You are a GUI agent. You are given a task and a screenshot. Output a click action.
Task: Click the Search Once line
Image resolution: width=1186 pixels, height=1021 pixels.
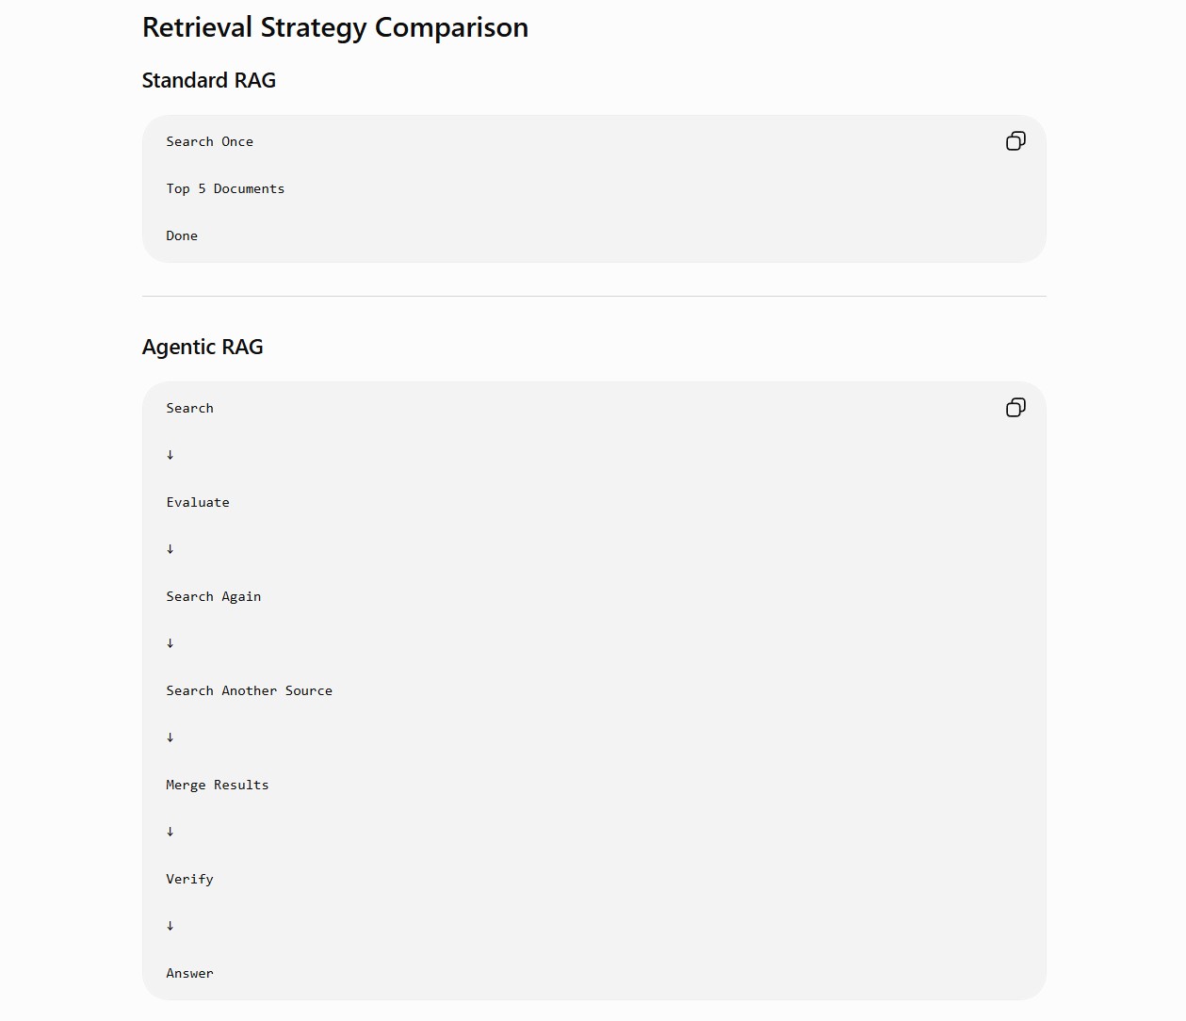[x=210, y=141]
